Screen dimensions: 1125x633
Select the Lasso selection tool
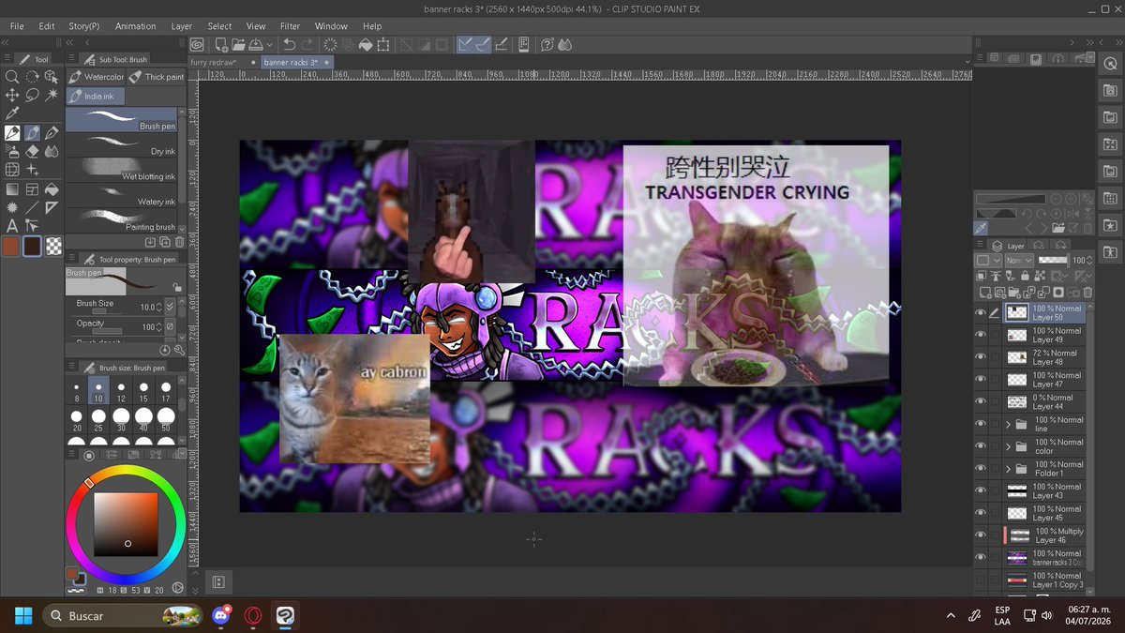[x=32, y=95]
